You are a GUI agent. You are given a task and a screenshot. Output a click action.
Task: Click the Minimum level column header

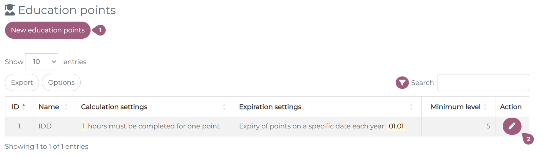(x=455, y=107)
